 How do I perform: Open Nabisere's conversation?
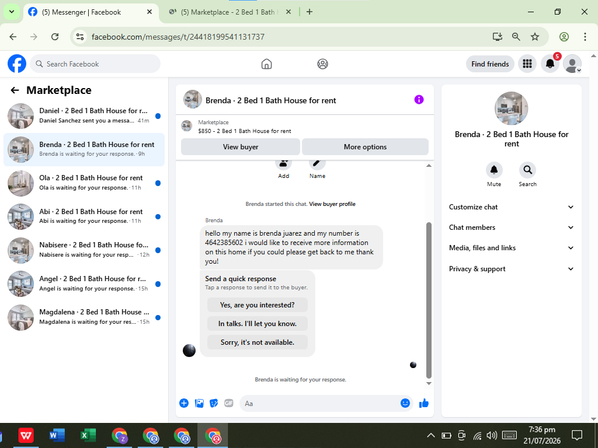pyautogui.click(x=84, y=250)
